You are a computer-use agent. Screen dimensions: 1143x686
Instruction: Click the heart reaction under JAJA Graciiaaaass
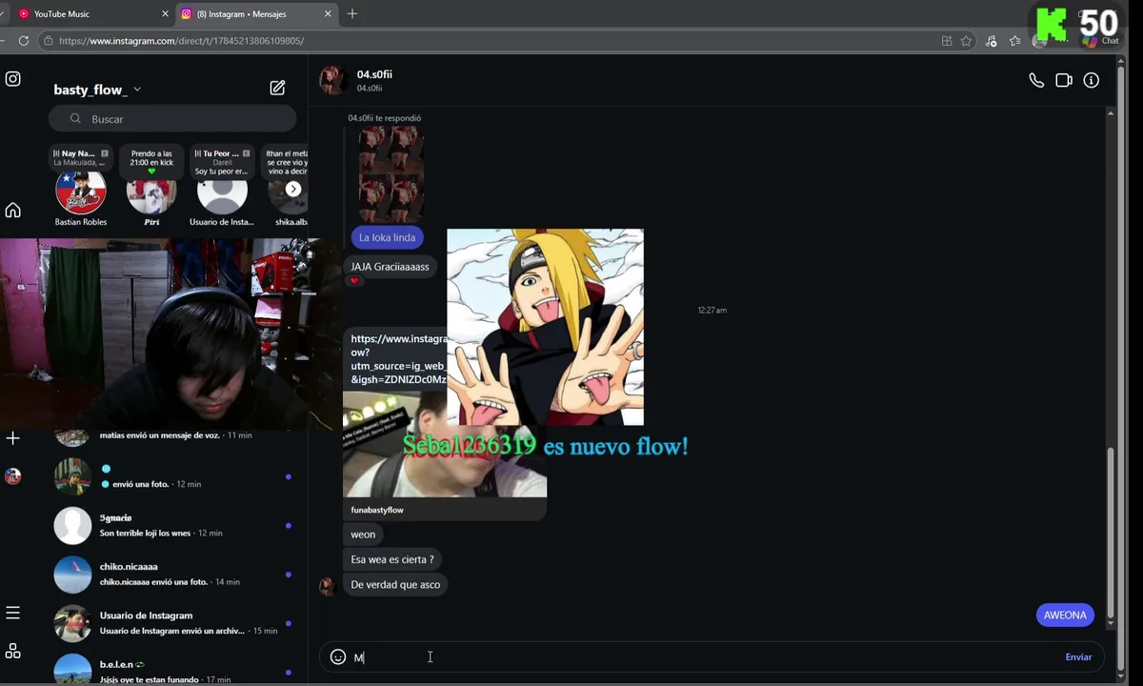(x=354, y=281)
